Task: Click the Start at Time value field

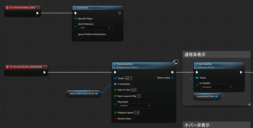Action: 134,90
